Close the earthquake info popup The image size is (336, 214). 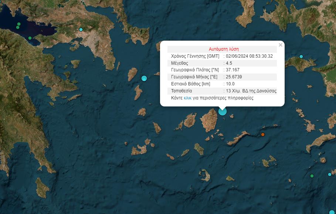point(280,45)
